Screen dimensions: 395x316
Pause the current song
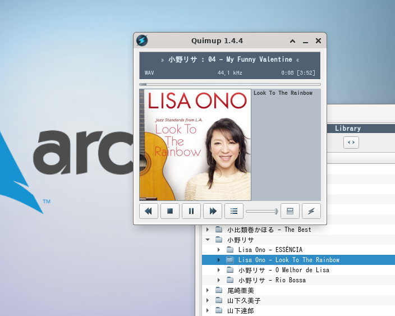(x=191, y=211)
